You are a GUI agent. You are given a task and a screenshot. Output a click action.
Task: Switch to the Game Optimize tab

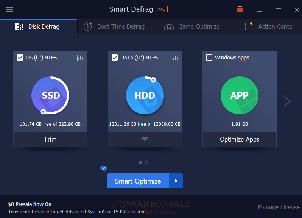190,26
